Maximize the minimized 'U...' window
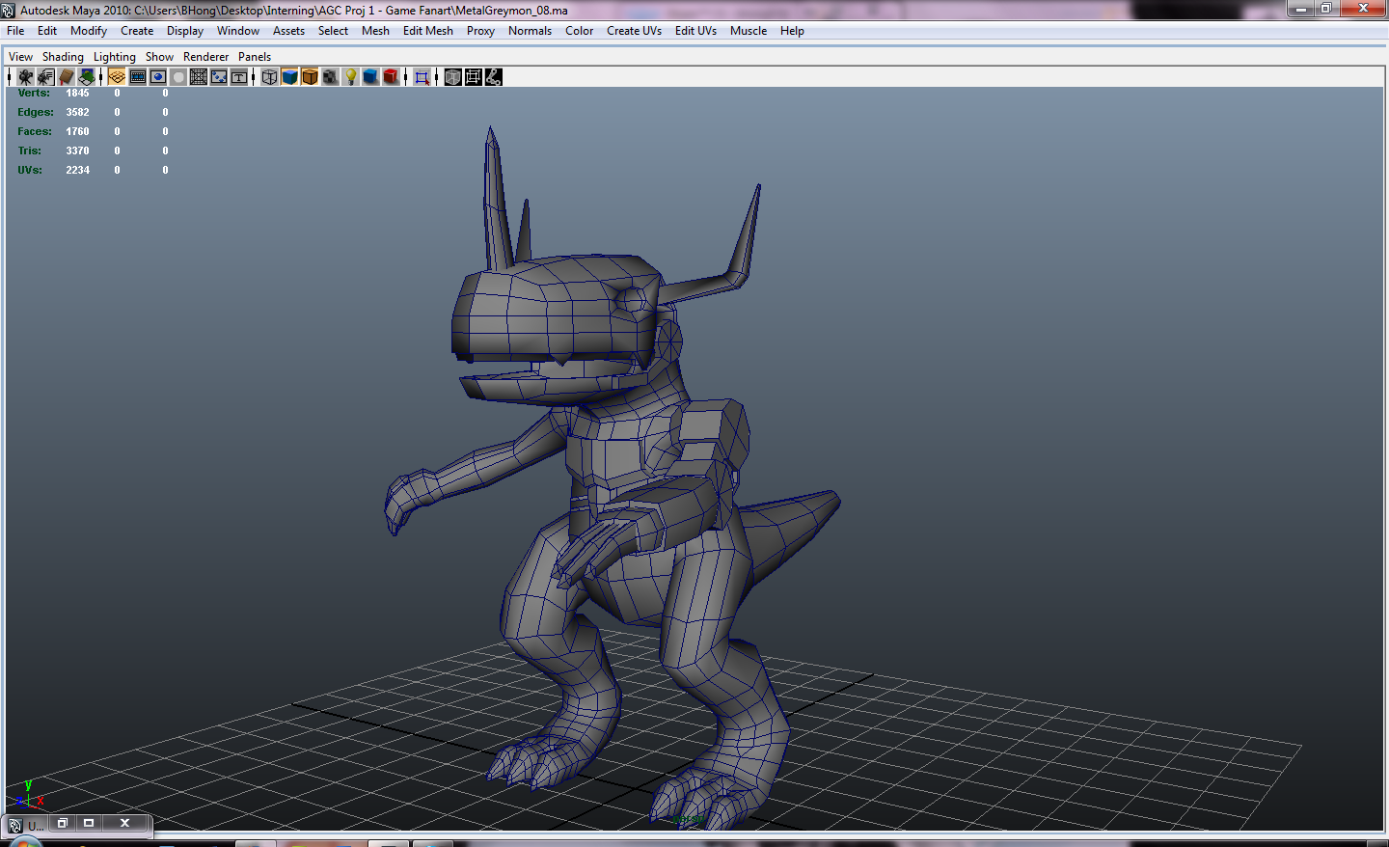1389x847 pixels. (x=89, y=823)
